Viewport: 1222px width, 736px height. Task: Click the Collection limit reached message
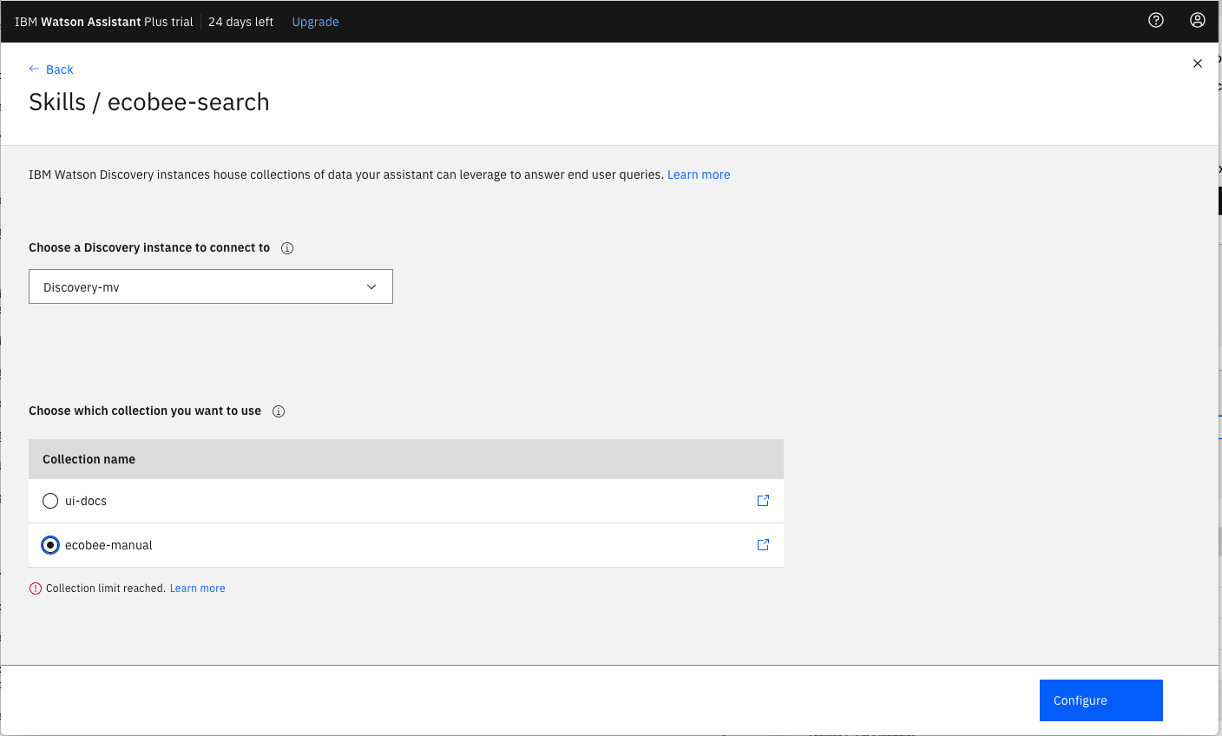106,588
